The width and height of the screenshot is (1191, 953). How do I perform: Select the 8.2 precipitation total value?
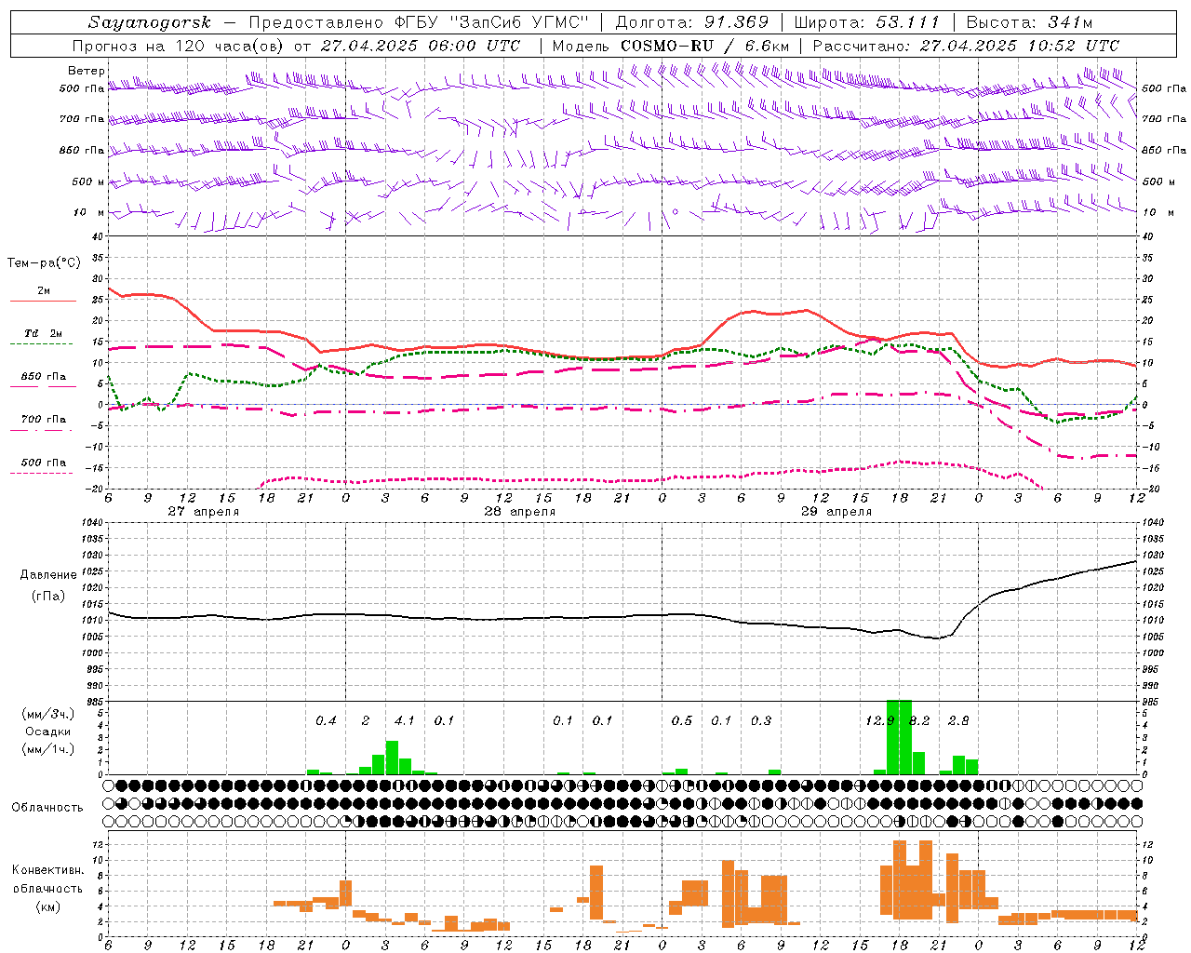(919, 720)
